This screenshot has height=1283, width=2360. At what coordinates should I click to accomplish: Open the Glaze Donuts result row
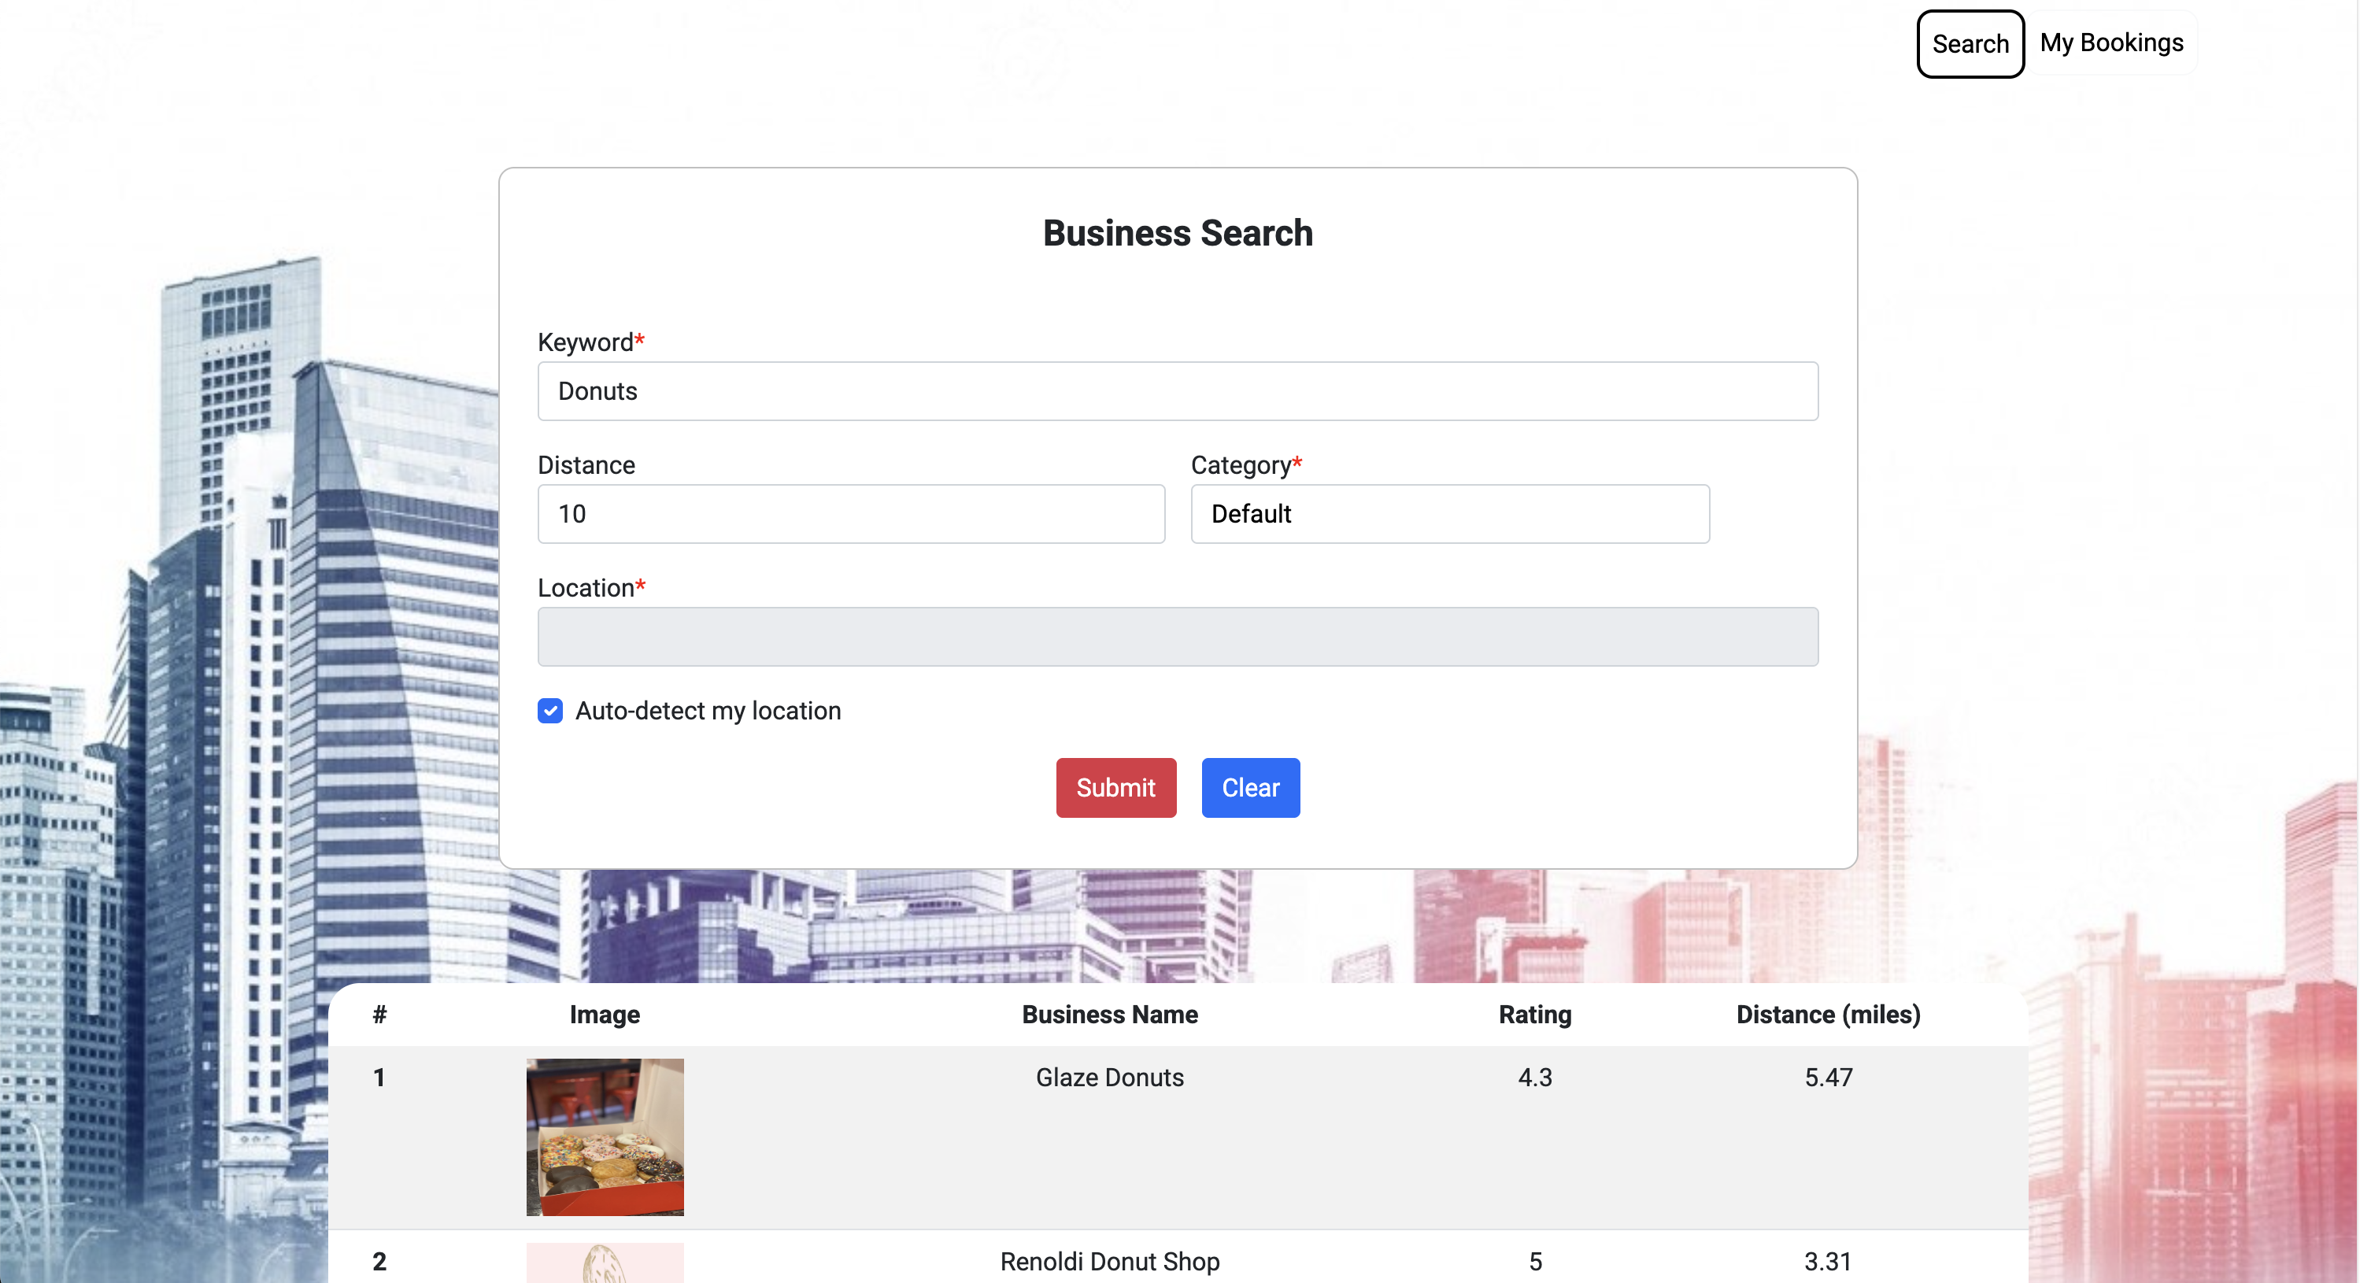click(1108, 1078)
